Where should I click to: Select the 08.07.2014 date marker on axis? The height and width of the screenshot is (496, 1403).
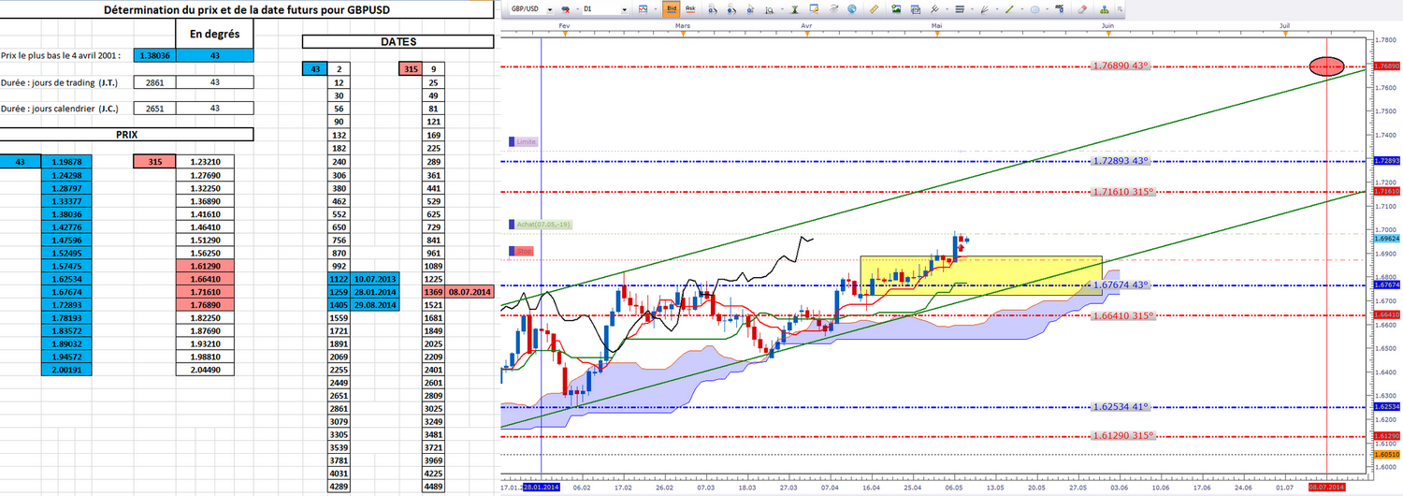(x=1326, y=487)
